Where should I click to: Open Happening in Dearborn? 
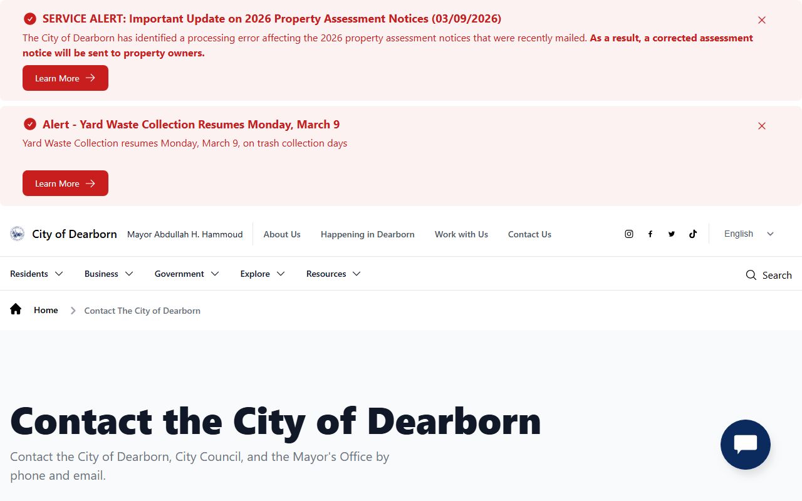[368, 234]
